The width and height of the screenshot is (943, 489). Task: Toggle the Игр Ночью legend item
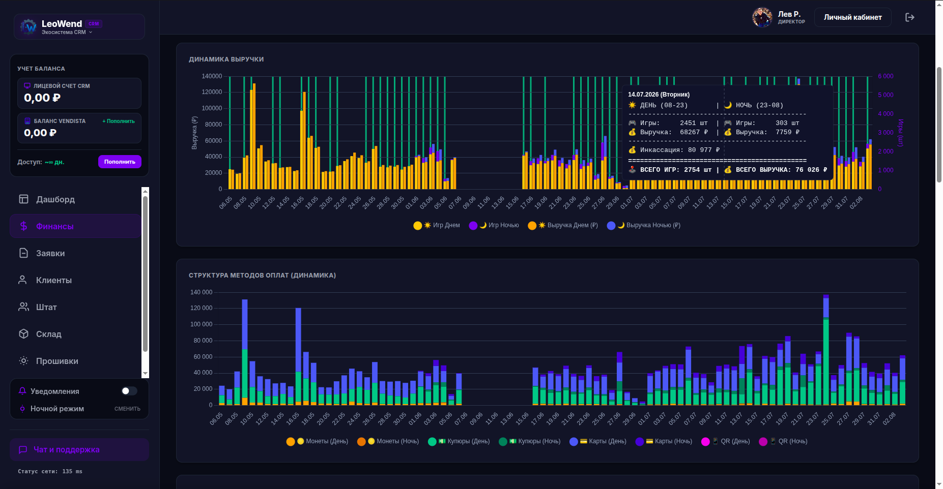pos(494,226)
